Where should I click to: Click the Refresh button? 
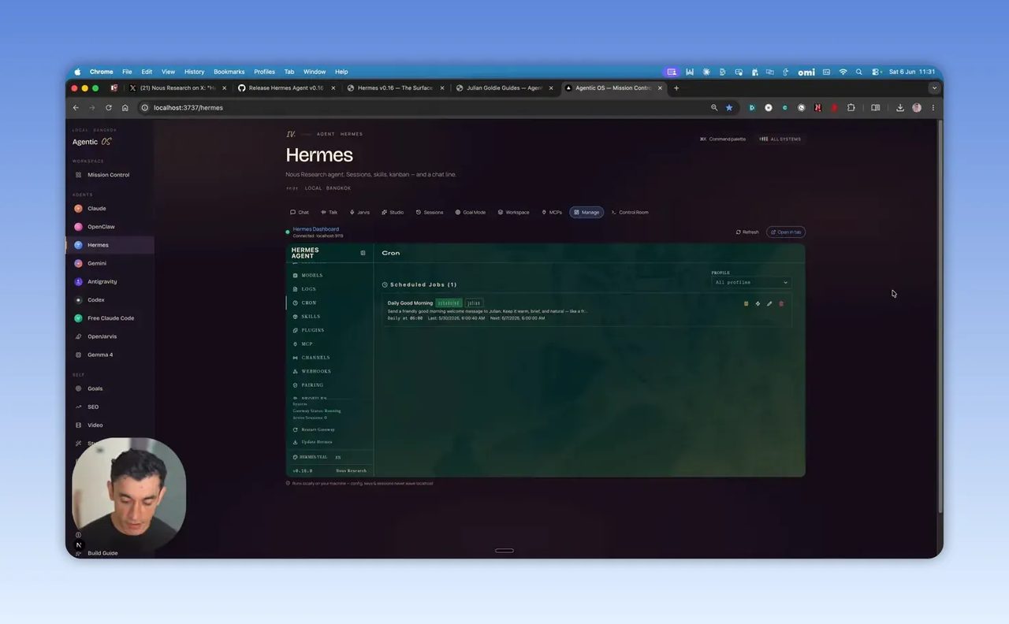coord(747,232)
